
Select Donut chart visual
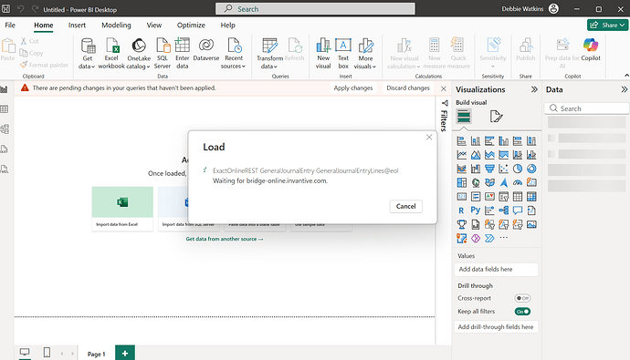[531, 169]
